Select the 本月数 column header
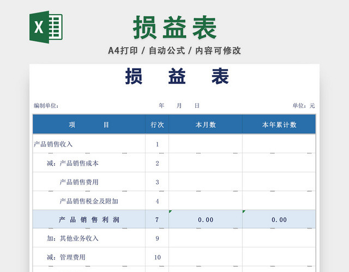The height and width of the screenshot is (272, 349). click(206, 125)
